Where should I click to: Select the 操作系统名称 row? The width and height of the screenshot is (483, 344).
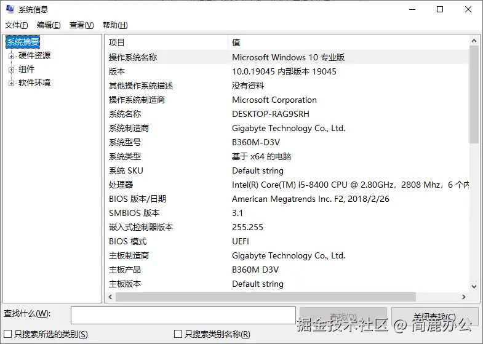coord(288,57)
